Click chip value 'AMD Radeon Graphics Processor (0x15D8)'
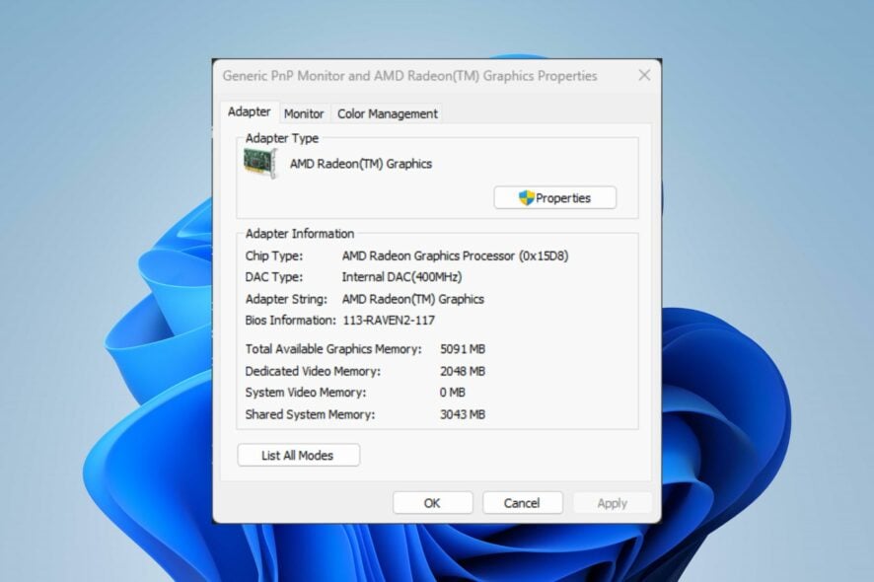This screenshot has height=582, width=874. coord(456,255)
